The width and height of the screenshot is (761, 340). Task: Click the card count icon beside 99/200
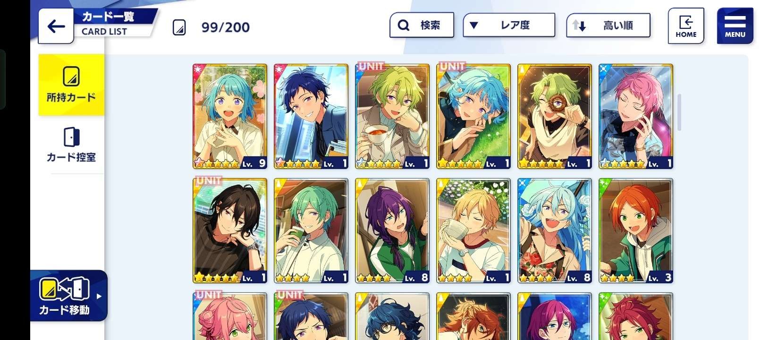point(179,27)
